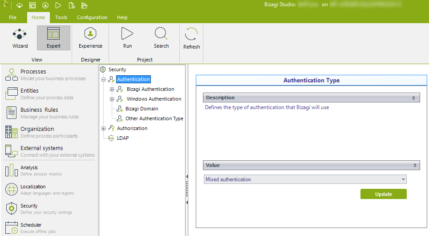
Task: Expand the Bizagi Authentication node
Action: point(112,89)
